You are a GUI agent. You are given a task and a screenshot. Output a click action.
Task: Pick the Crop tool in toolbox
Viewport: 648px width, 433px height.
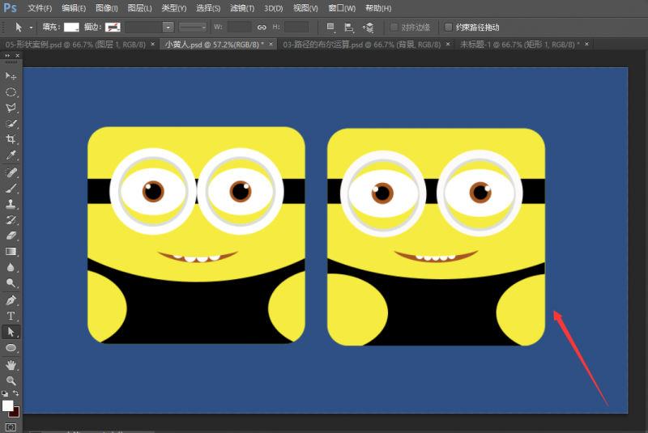click(11, 139)
